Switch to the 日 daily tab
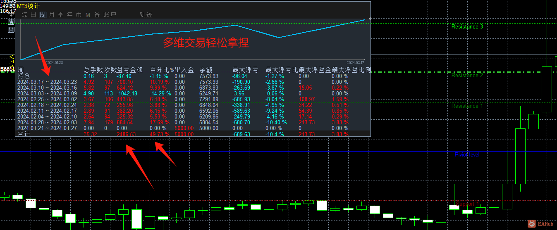 [x=33, y=15]
